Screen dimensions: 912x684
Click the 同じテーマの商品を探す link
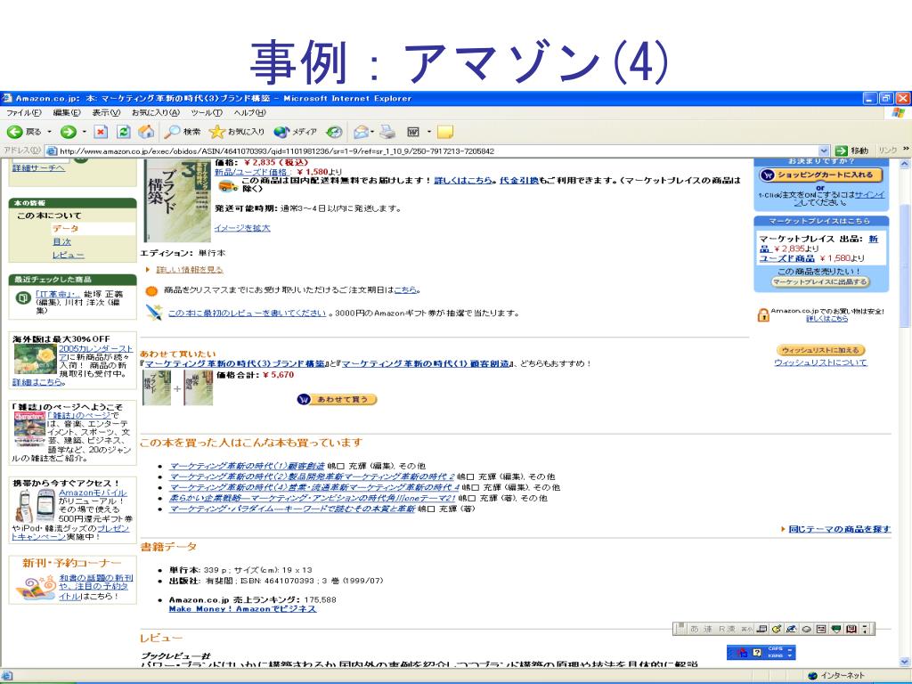tap(839, 529)
